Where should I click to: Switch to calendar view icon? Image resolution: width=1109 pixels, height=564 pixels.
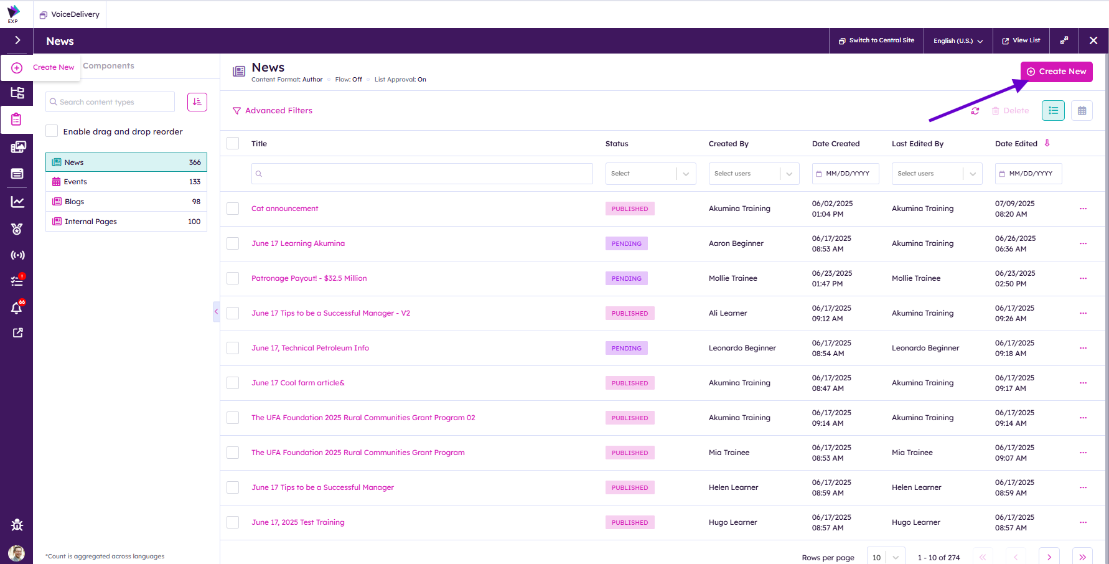click(x=1082, y=111)
